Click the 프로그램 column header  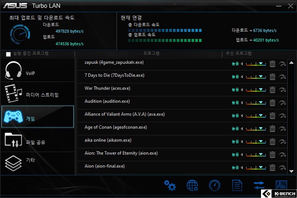point(151,53)
